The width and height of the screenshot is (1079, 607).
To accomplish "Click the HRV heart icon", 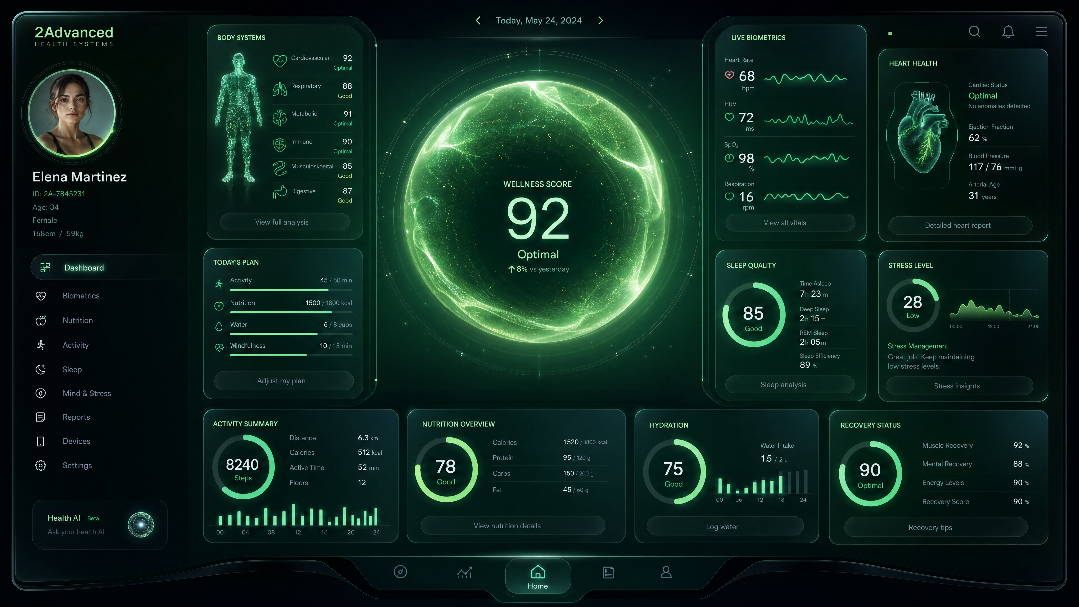I will pos(729,117).
